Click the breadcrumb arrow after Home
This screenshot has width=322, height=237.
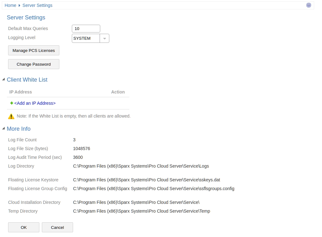click(x=19, y=5)
